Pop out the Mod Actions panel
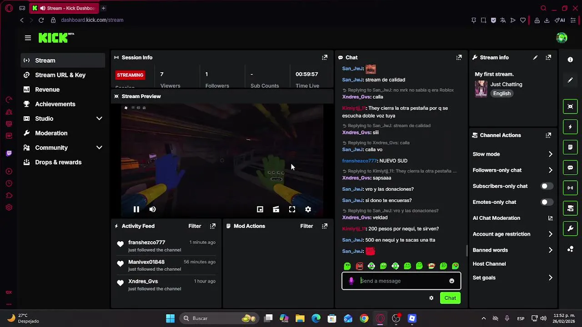Viewport: 582px width, 327px height. tap(325, 226)
